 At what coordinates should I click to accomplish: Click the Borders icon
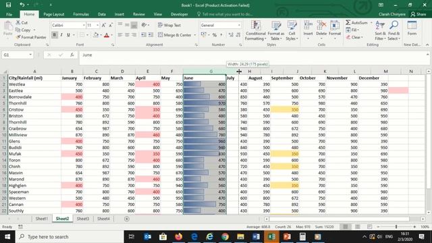82,35
